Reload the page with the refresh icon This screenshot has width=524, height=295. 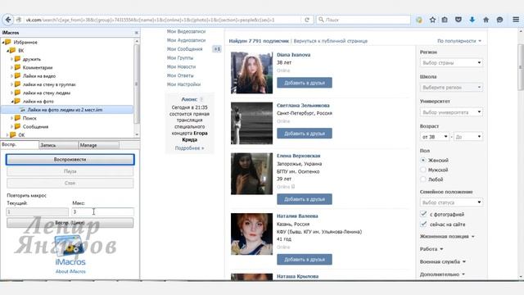[x=307, y=20]
